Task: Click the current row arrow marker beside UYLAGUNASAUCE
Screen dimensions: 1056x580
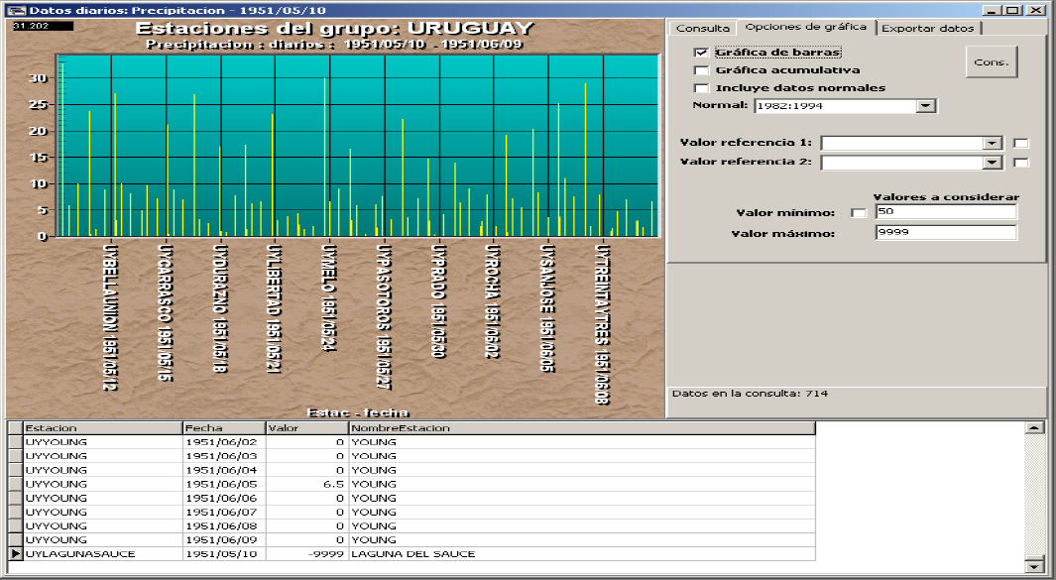Action: coord(15,554)
